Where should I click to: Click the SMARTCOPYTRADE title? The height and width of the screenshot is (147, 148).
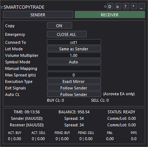(x=24, y=7)
